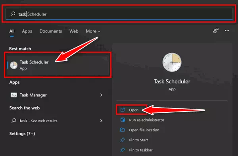The width and height of the screenshot is (238, 156).
Task: Select the Task Scheduler best match result
Action: click(x=58, y=65)
